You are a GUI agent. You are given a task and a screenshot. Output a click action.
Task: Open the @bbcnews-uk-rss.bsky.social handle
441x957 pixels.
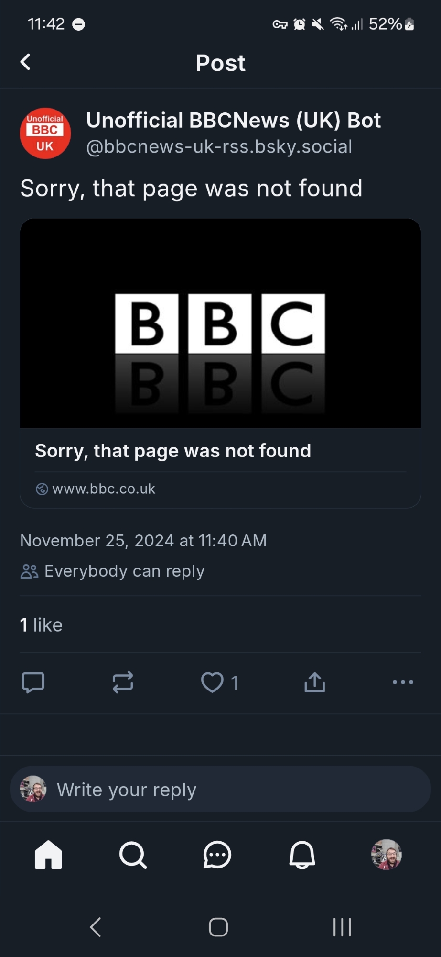point(219,146)
